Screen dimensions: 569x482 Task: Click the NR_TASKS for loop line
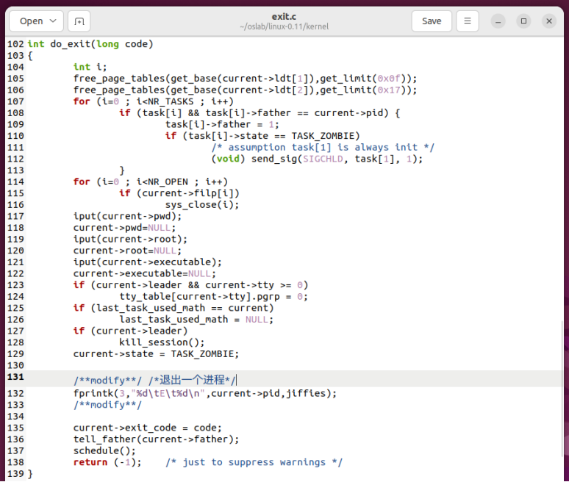pyautogui.click(x=153, y=101)
